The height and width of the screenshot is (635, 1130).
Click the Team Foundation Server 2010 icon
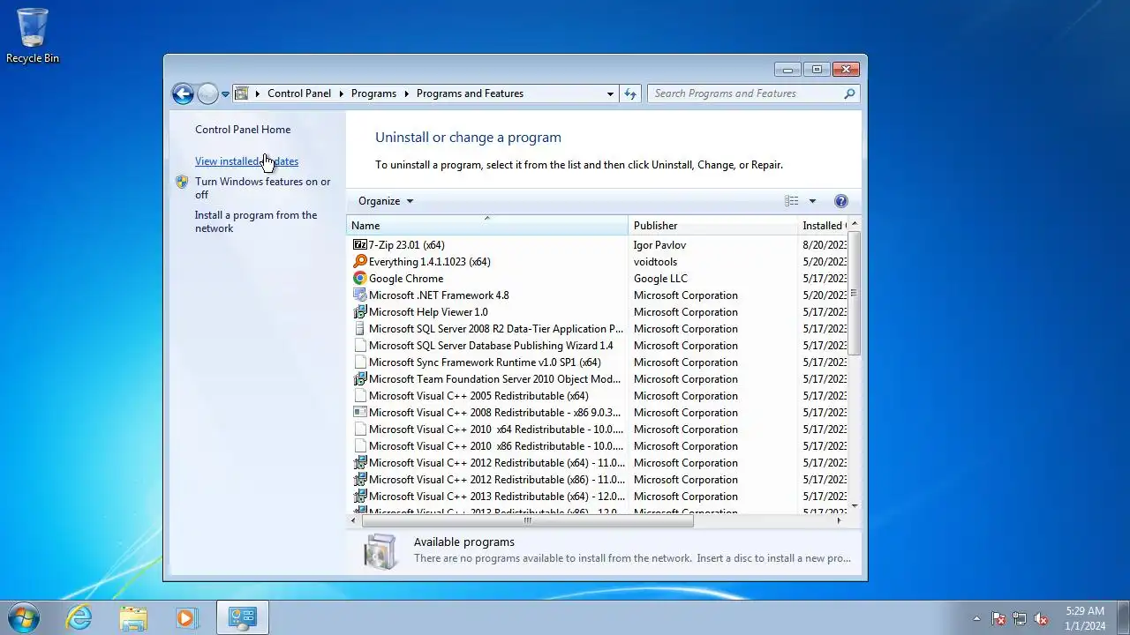coord(359,378)
